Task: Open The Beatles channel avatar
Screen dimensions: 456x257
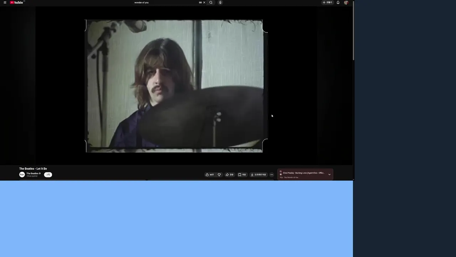Action: point(22,175)
